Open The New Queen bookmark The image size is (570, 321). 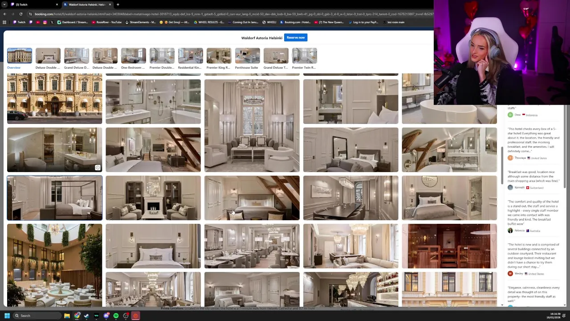(329, 22)
